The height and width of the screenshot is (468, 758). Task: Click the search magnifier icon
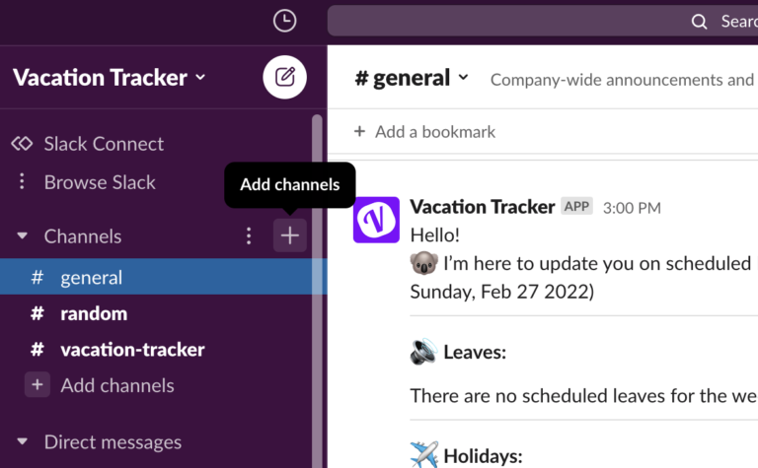point(699,22)
